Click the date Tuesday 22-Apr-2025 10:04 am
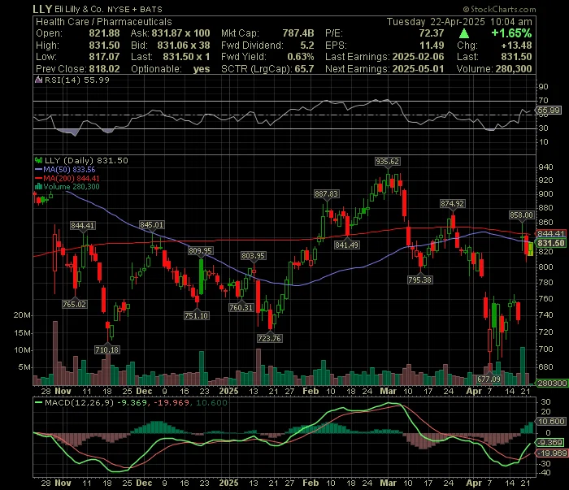Viewport: 569px width, 490px height. pyautogui.click(x=459, y=22)
